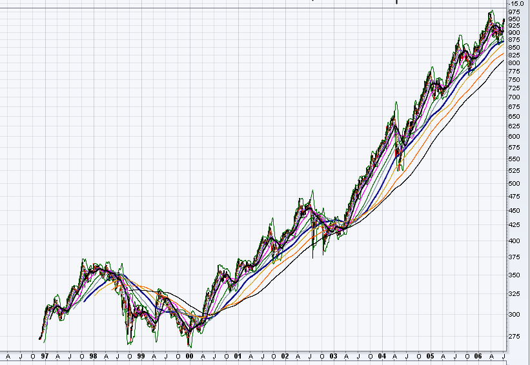Screen dimensions: 530x365
Task: Click the 00 year label on time axis
Action: pyautogui.click(x=190, y=356)
